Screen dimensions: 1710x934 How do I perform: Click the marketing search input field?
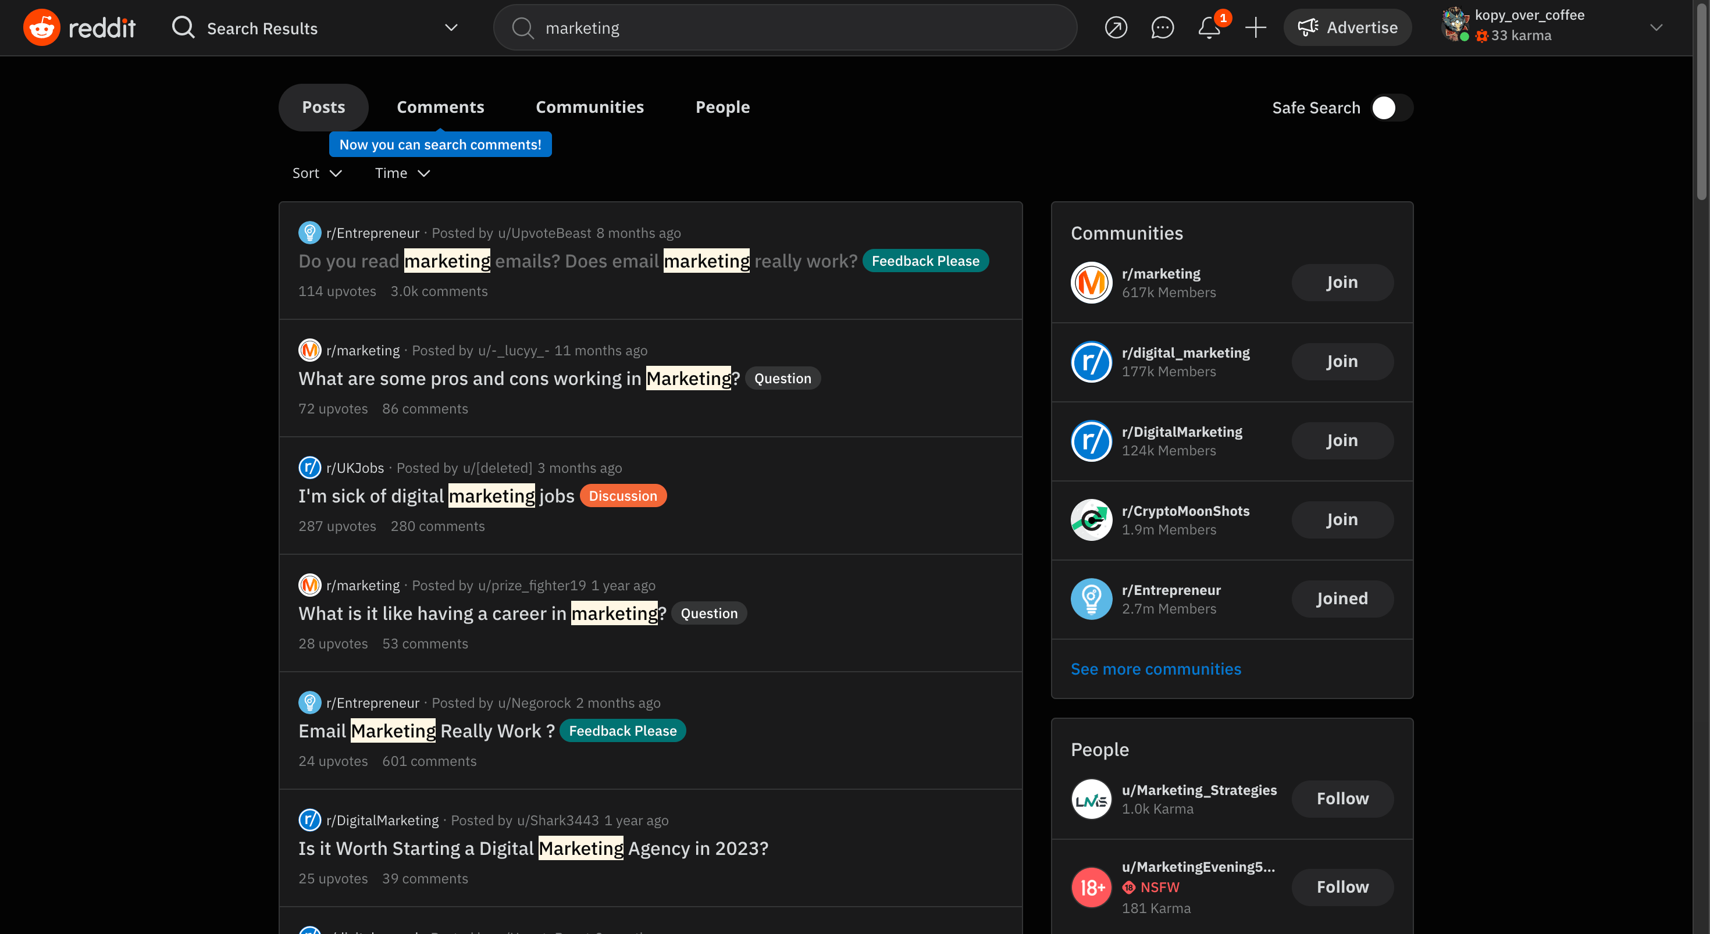(x=797, y=28)
